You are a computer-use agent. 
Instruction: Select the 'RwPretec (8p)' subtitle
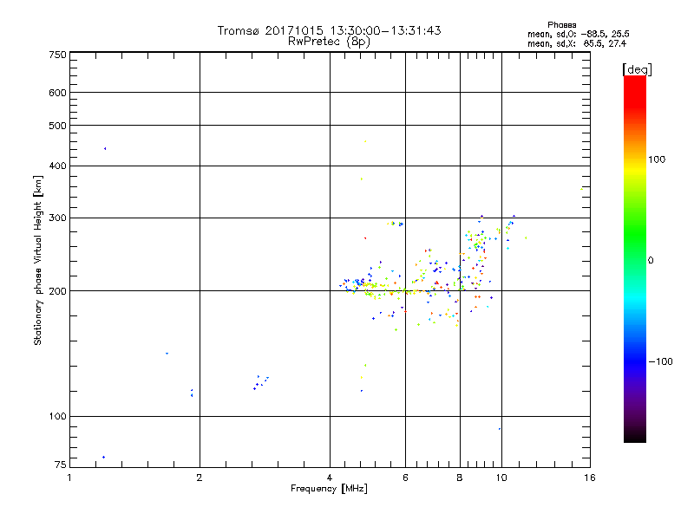coord(329,42)
